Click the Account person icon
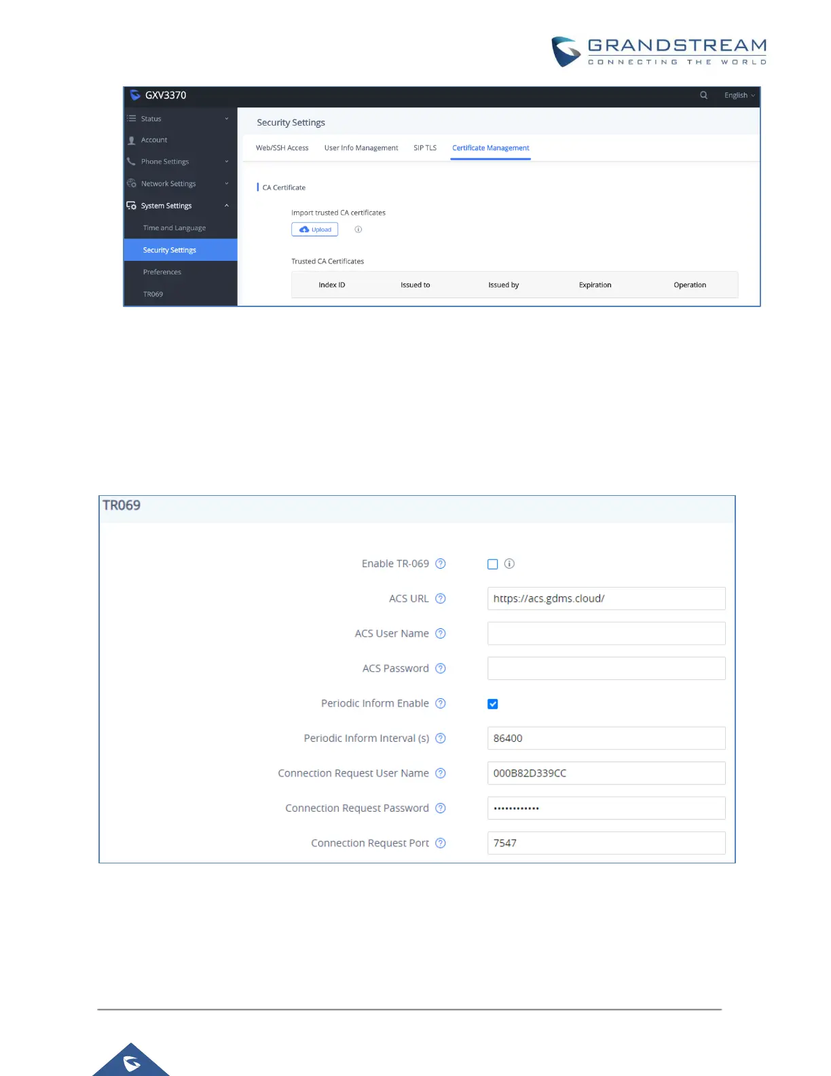This screenshot has width=831, height=1076. tap(132, 140)
